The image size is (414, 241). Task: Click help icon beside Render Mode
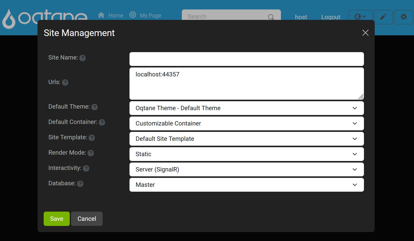(91, 153)
